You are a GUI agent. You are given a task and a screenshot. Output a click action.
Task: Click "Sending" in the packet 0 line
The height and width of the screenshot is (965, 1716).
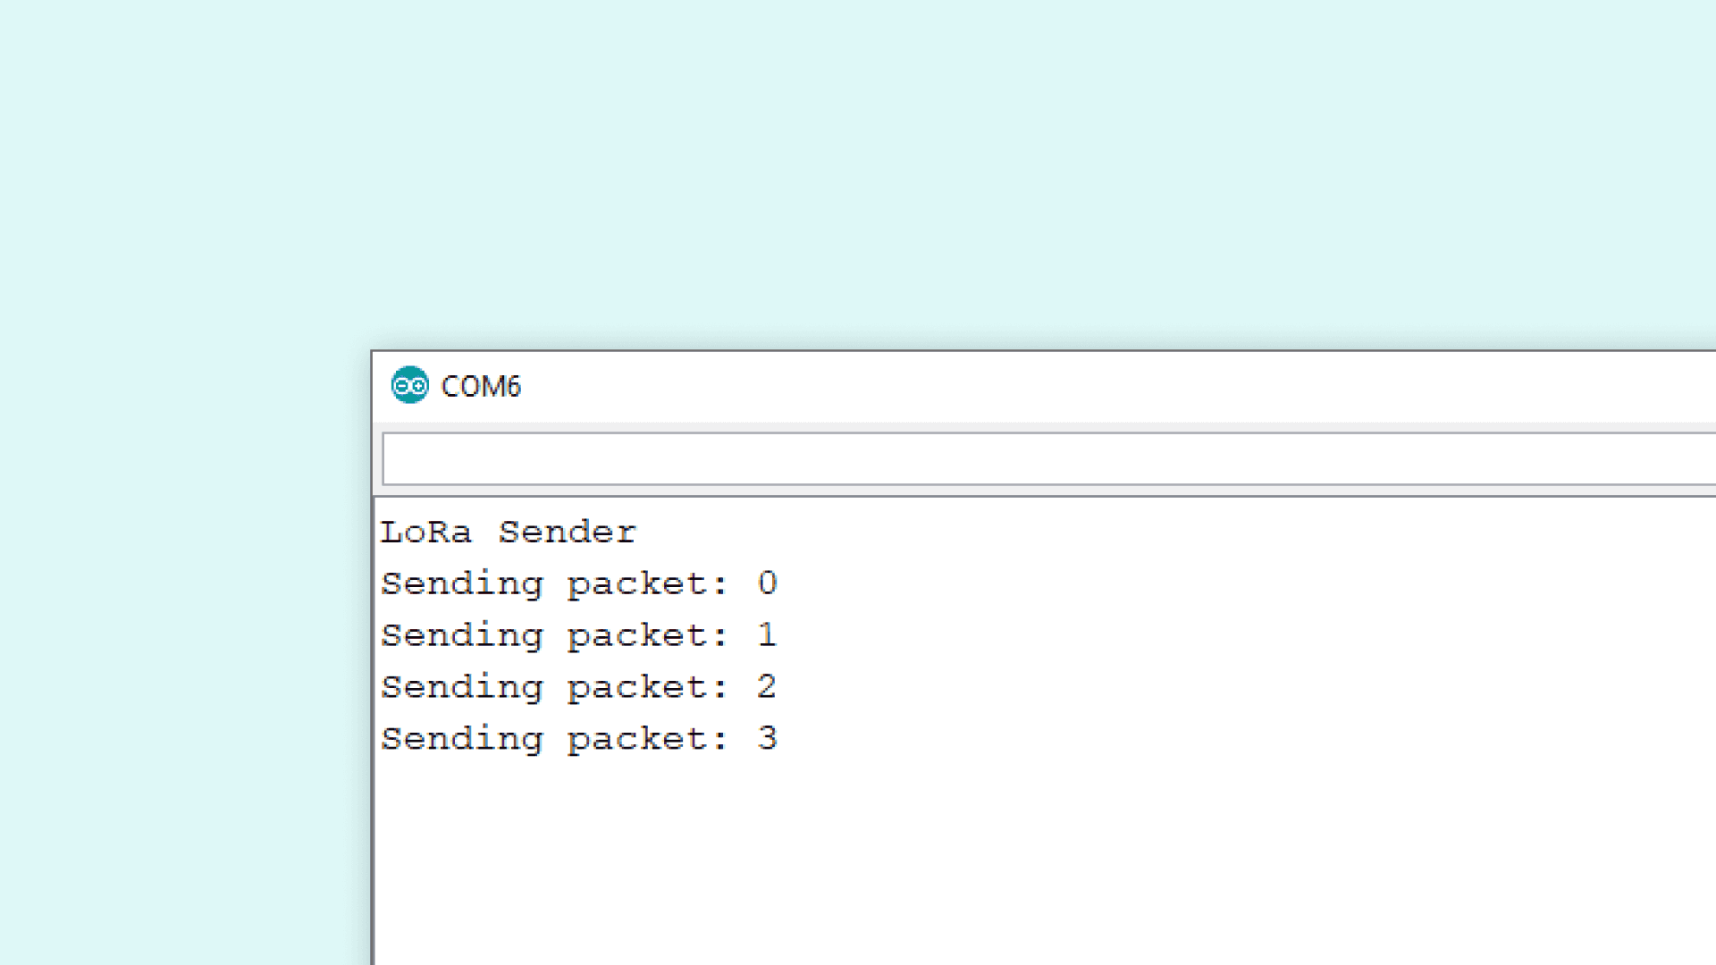click(462, 584)
